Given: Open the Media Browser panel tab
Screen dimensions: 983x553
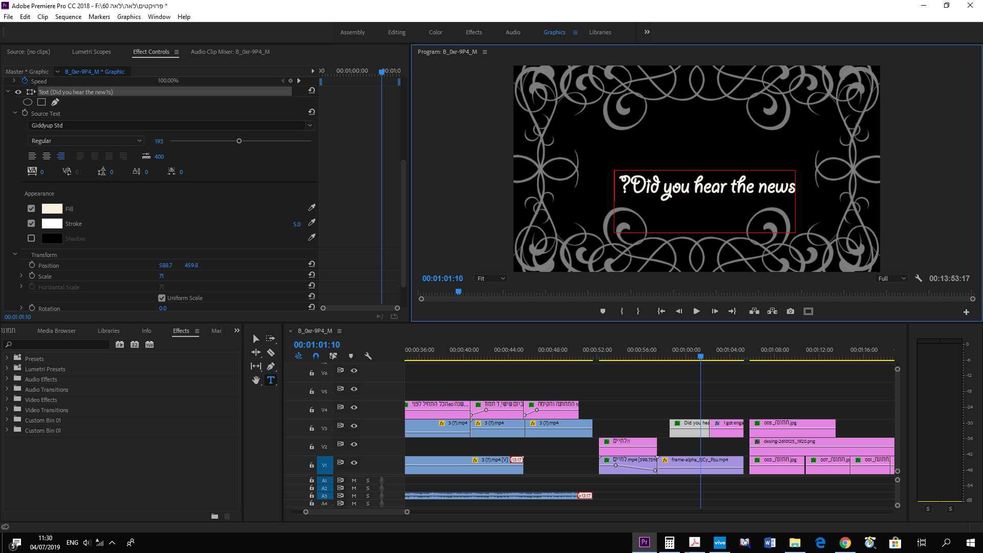Looking at the screenshot, I should (56, 331).
